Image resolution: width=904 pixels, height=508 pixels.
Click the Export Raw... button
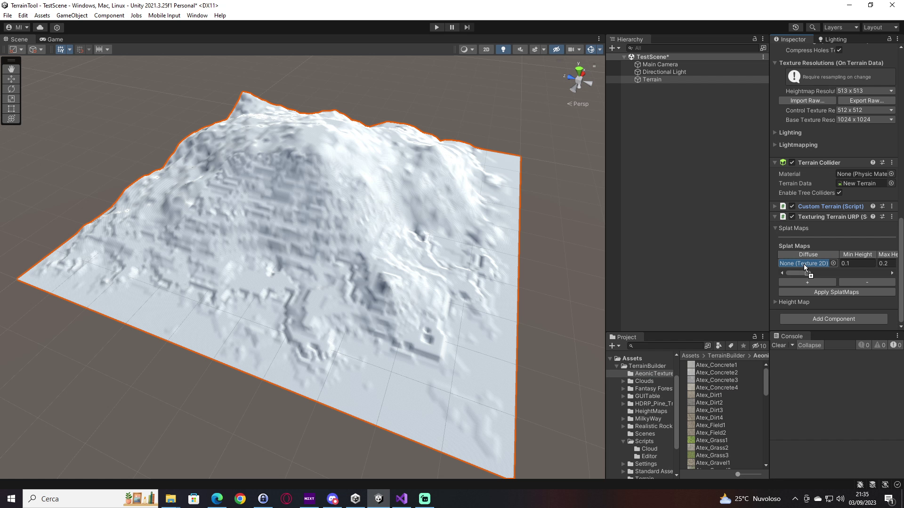866,101
